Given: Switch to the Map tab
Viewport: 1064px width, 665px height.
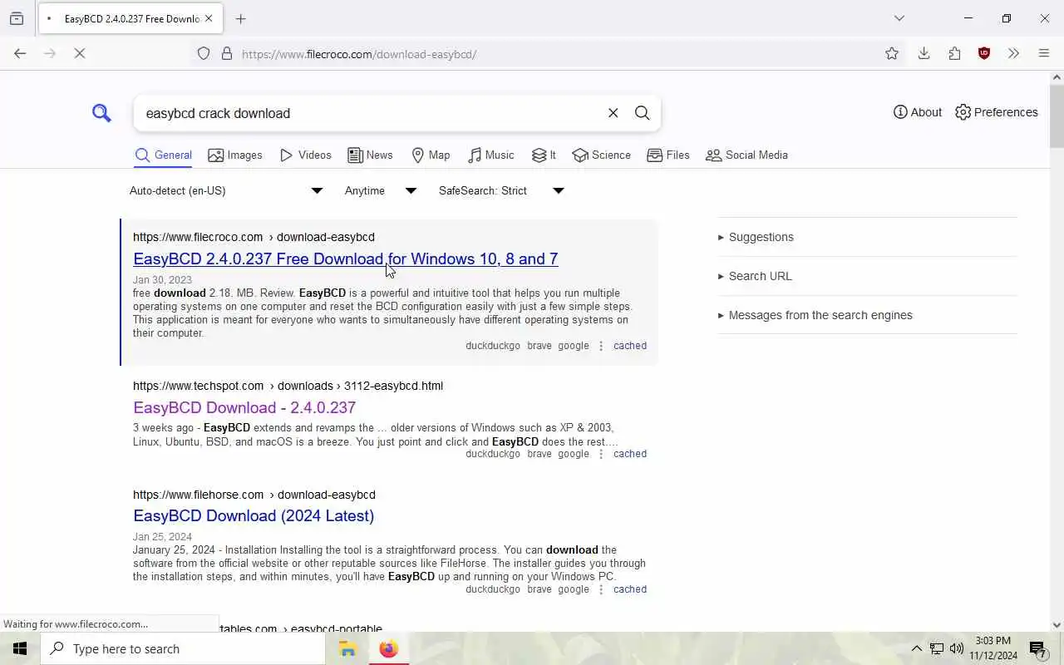Looking at the screenshot, I should (x=431, y=155).
